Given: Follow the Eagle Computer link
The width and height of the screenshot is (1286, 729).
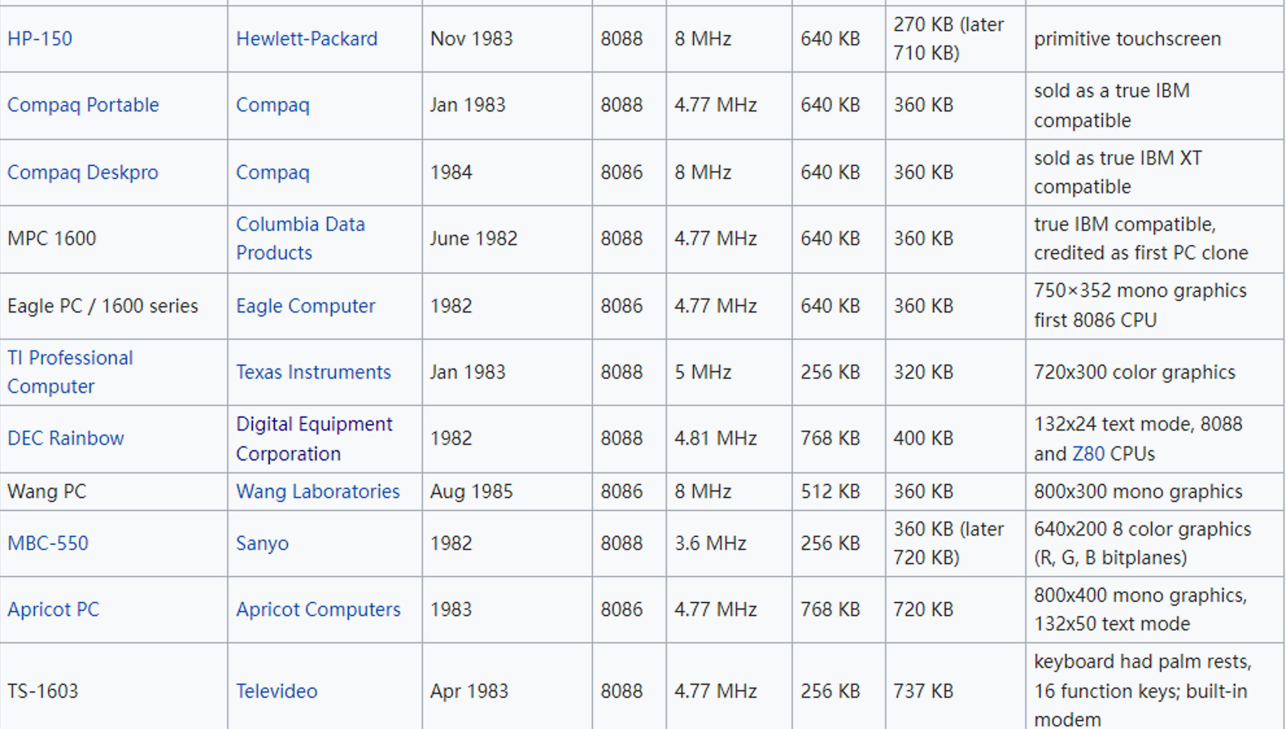Looking at the screenshot, I should click(x=305, y=306).
